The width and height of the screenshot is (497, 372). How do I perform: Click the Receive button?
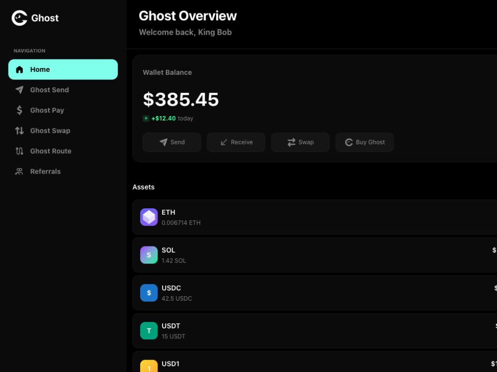click(236, 142)
